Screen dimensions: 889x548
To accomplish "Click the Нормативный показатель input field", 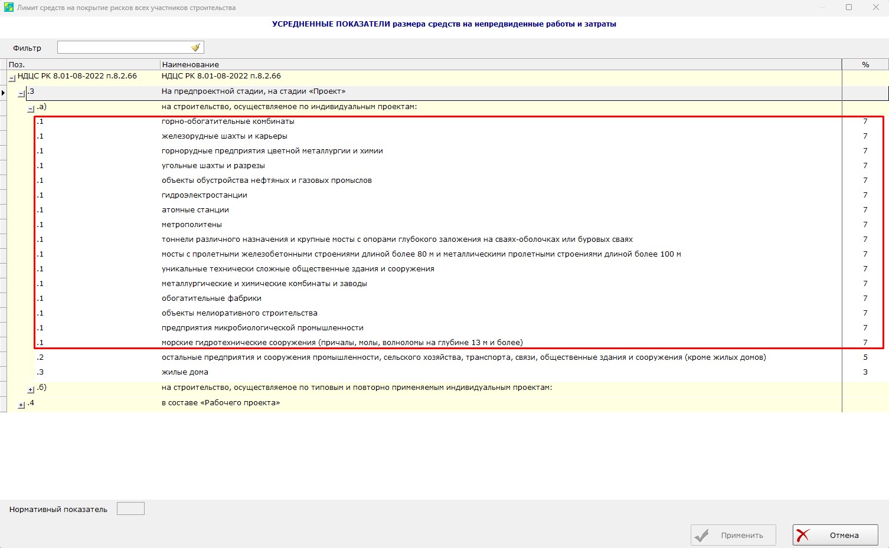I will point(130,508).
